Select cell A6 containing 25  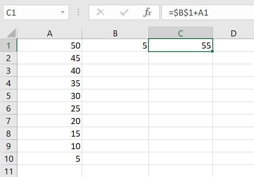(49, 108)
